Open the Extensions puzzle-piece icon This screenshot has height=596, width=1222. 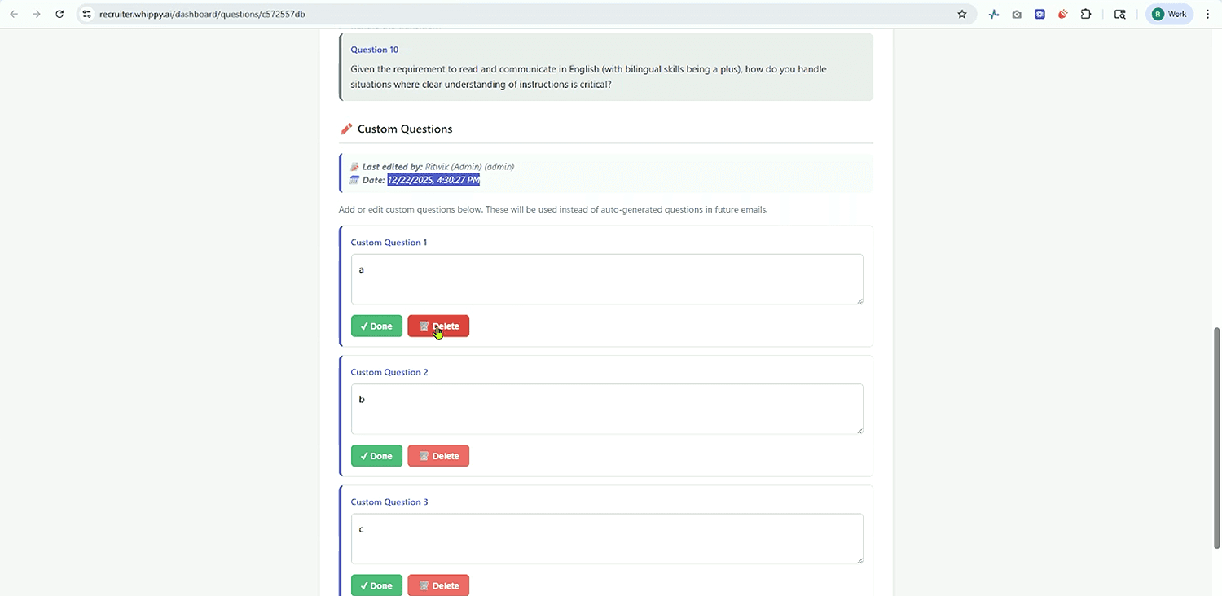pyautogui.click(x=1086, y=14)
